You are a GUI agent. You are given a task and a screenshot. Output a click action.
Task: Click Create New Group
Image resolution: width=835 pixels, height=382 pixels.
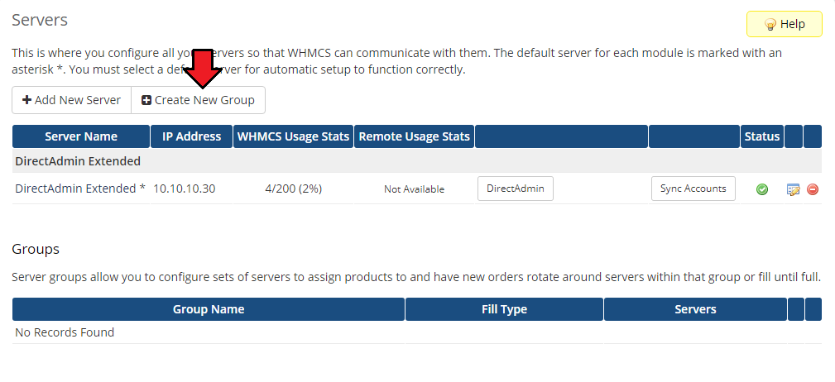click(198, 100)
